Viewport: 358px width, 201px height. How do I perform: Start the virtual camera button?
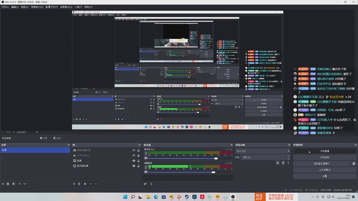click(322, 163)
